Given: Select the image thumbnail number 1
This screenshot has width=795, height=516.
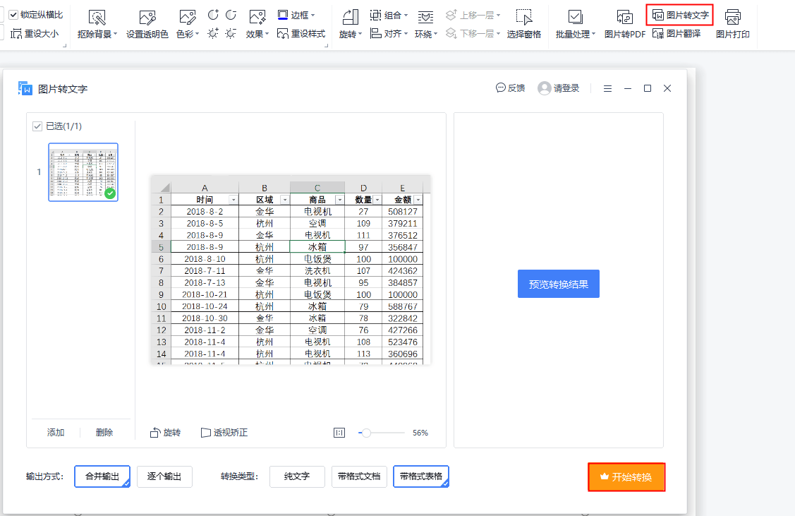Looking at the screenshot, I should coord(83,172).
